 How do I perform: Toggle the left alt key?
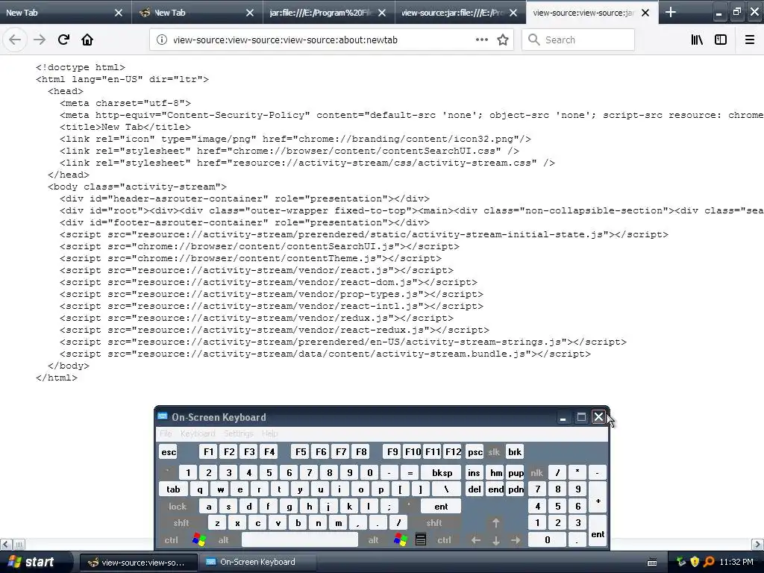coord(224,540)
